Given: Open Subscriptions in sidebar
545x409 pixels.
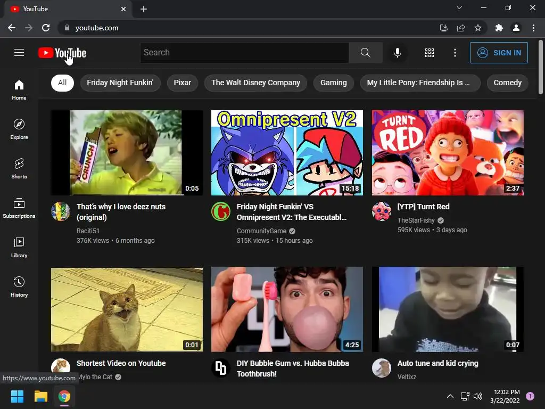Looking at the screenshot, I should [x=19, y=208].
